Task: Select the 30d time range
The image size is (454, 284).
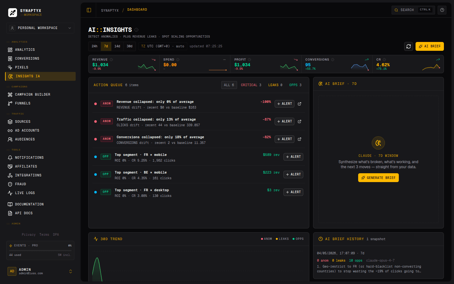Action: pyautogui.click(x=130, y=46)
